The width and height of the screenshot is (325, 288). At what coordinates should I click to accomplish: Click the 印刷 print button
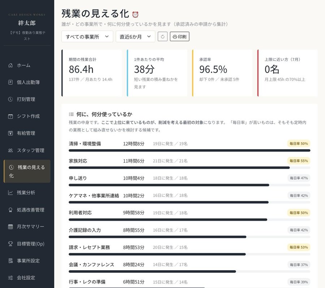[x=179, y=36]
